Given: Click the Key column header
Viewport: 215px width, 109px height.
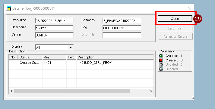Looking at the screenshot, I should [54, 57].
